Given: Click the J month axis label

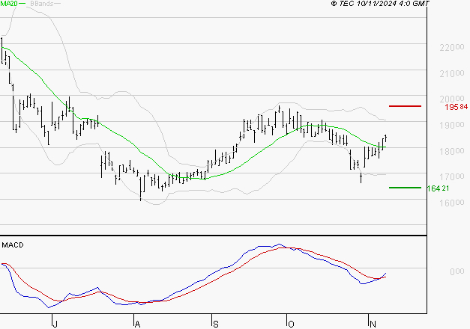Looking at the screenshot, I should [x=55, y=324].
